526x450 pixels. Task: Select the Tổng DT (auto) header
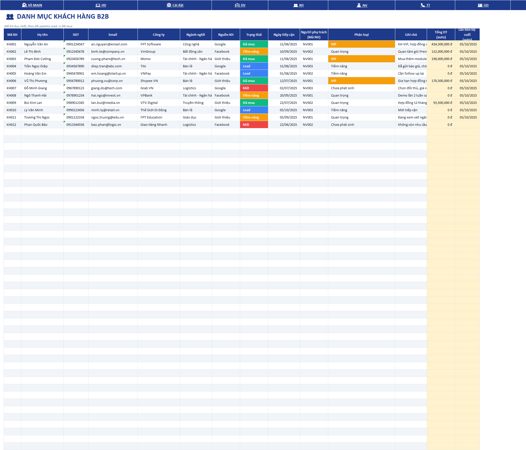point(441,35)
